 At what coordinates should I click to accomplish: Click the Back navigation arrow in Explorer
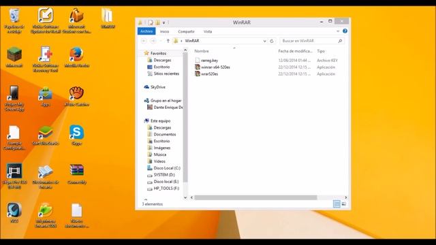[x=144, y=41]
